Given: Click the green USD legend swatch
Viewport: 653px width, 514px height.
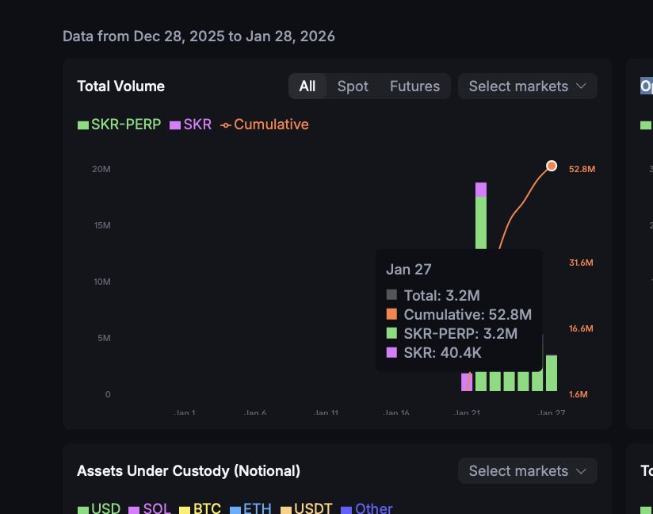Looking at the screenshot, I should pyautogui.click(x=82, y=509).
